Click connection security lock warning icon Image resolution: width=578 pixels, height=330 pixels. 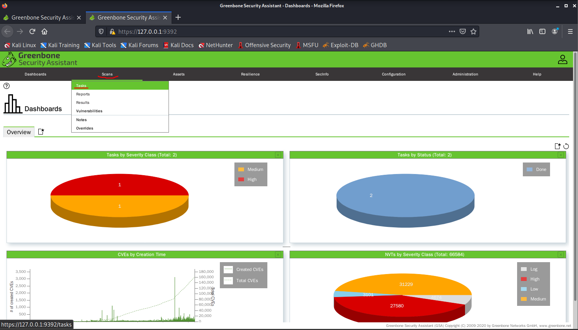click(112, 31)
